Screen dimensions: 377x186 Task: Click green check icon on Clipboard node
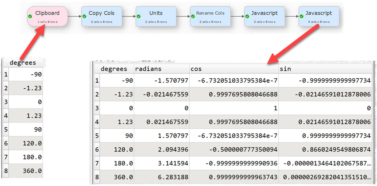pyautogui.click(x=30, y=17)
